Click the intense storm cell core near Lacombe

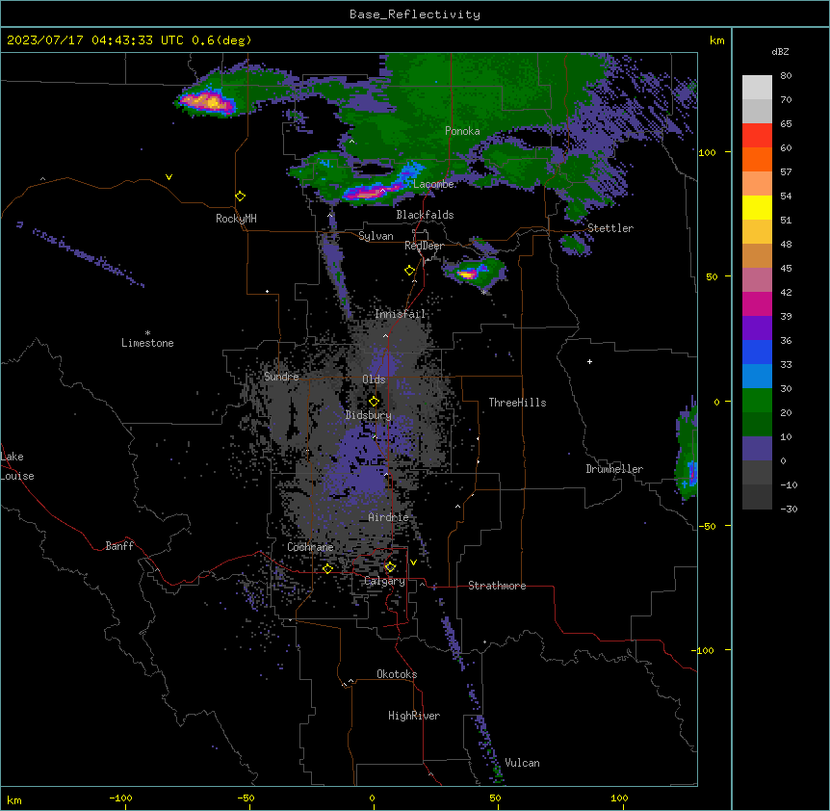click(x=367, y=194)
